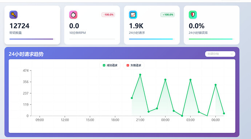Click the 1.9K requests value
Screen dimensions: 251x139
(136, 26)
